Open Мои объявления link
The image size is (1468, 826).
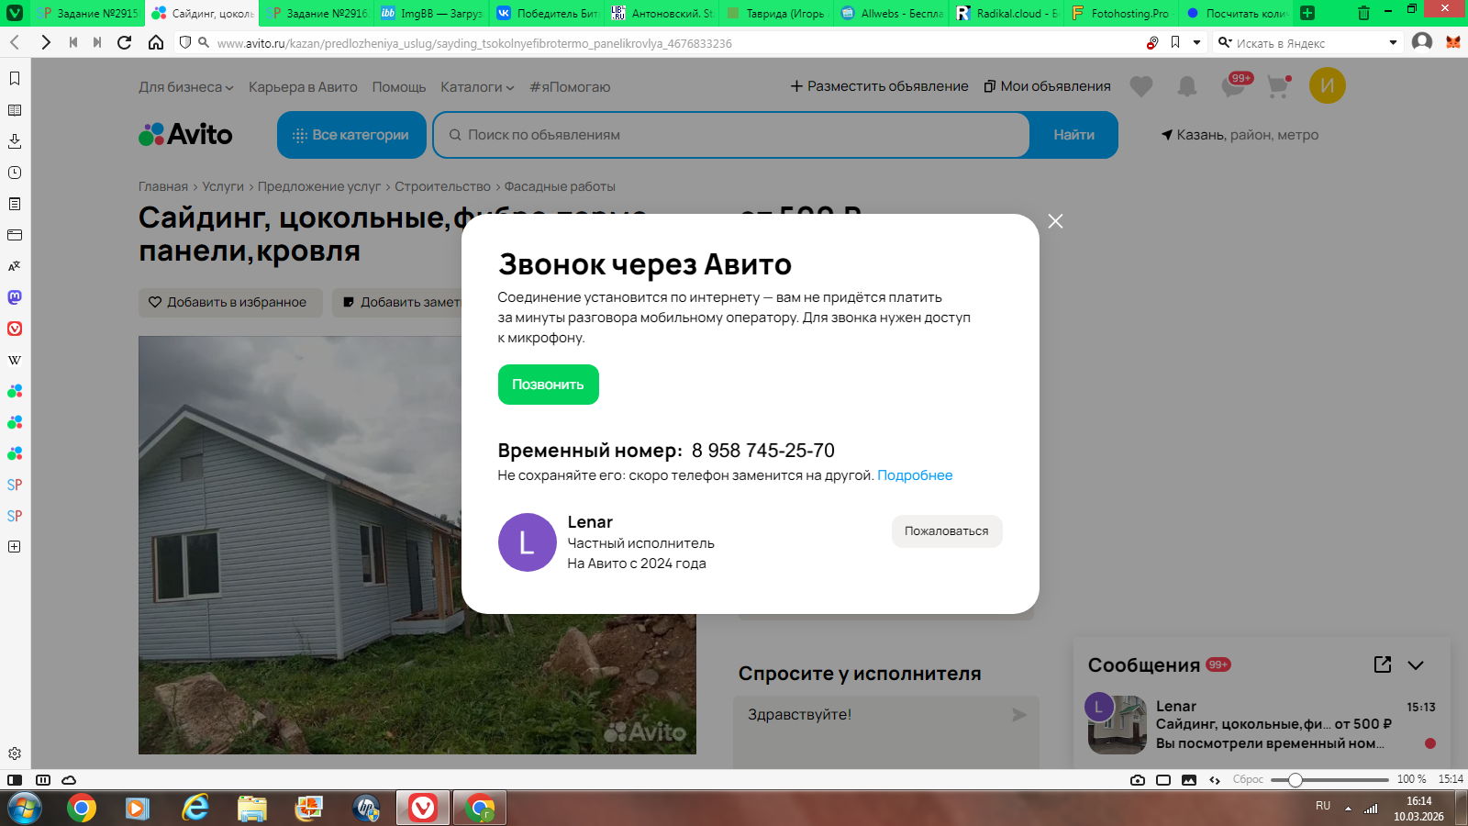point(1047,86)
